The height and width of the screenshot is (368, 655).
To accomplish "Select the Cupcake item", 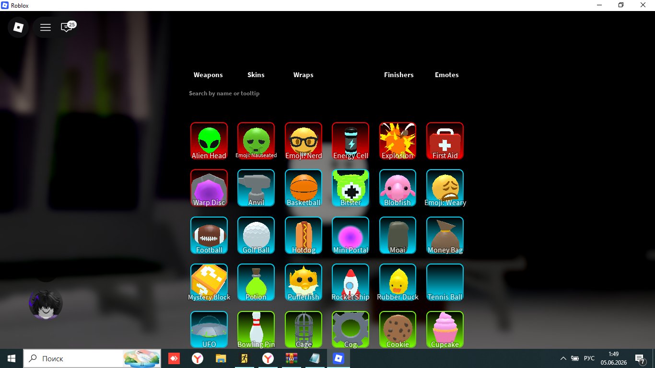I will (445, 330).
